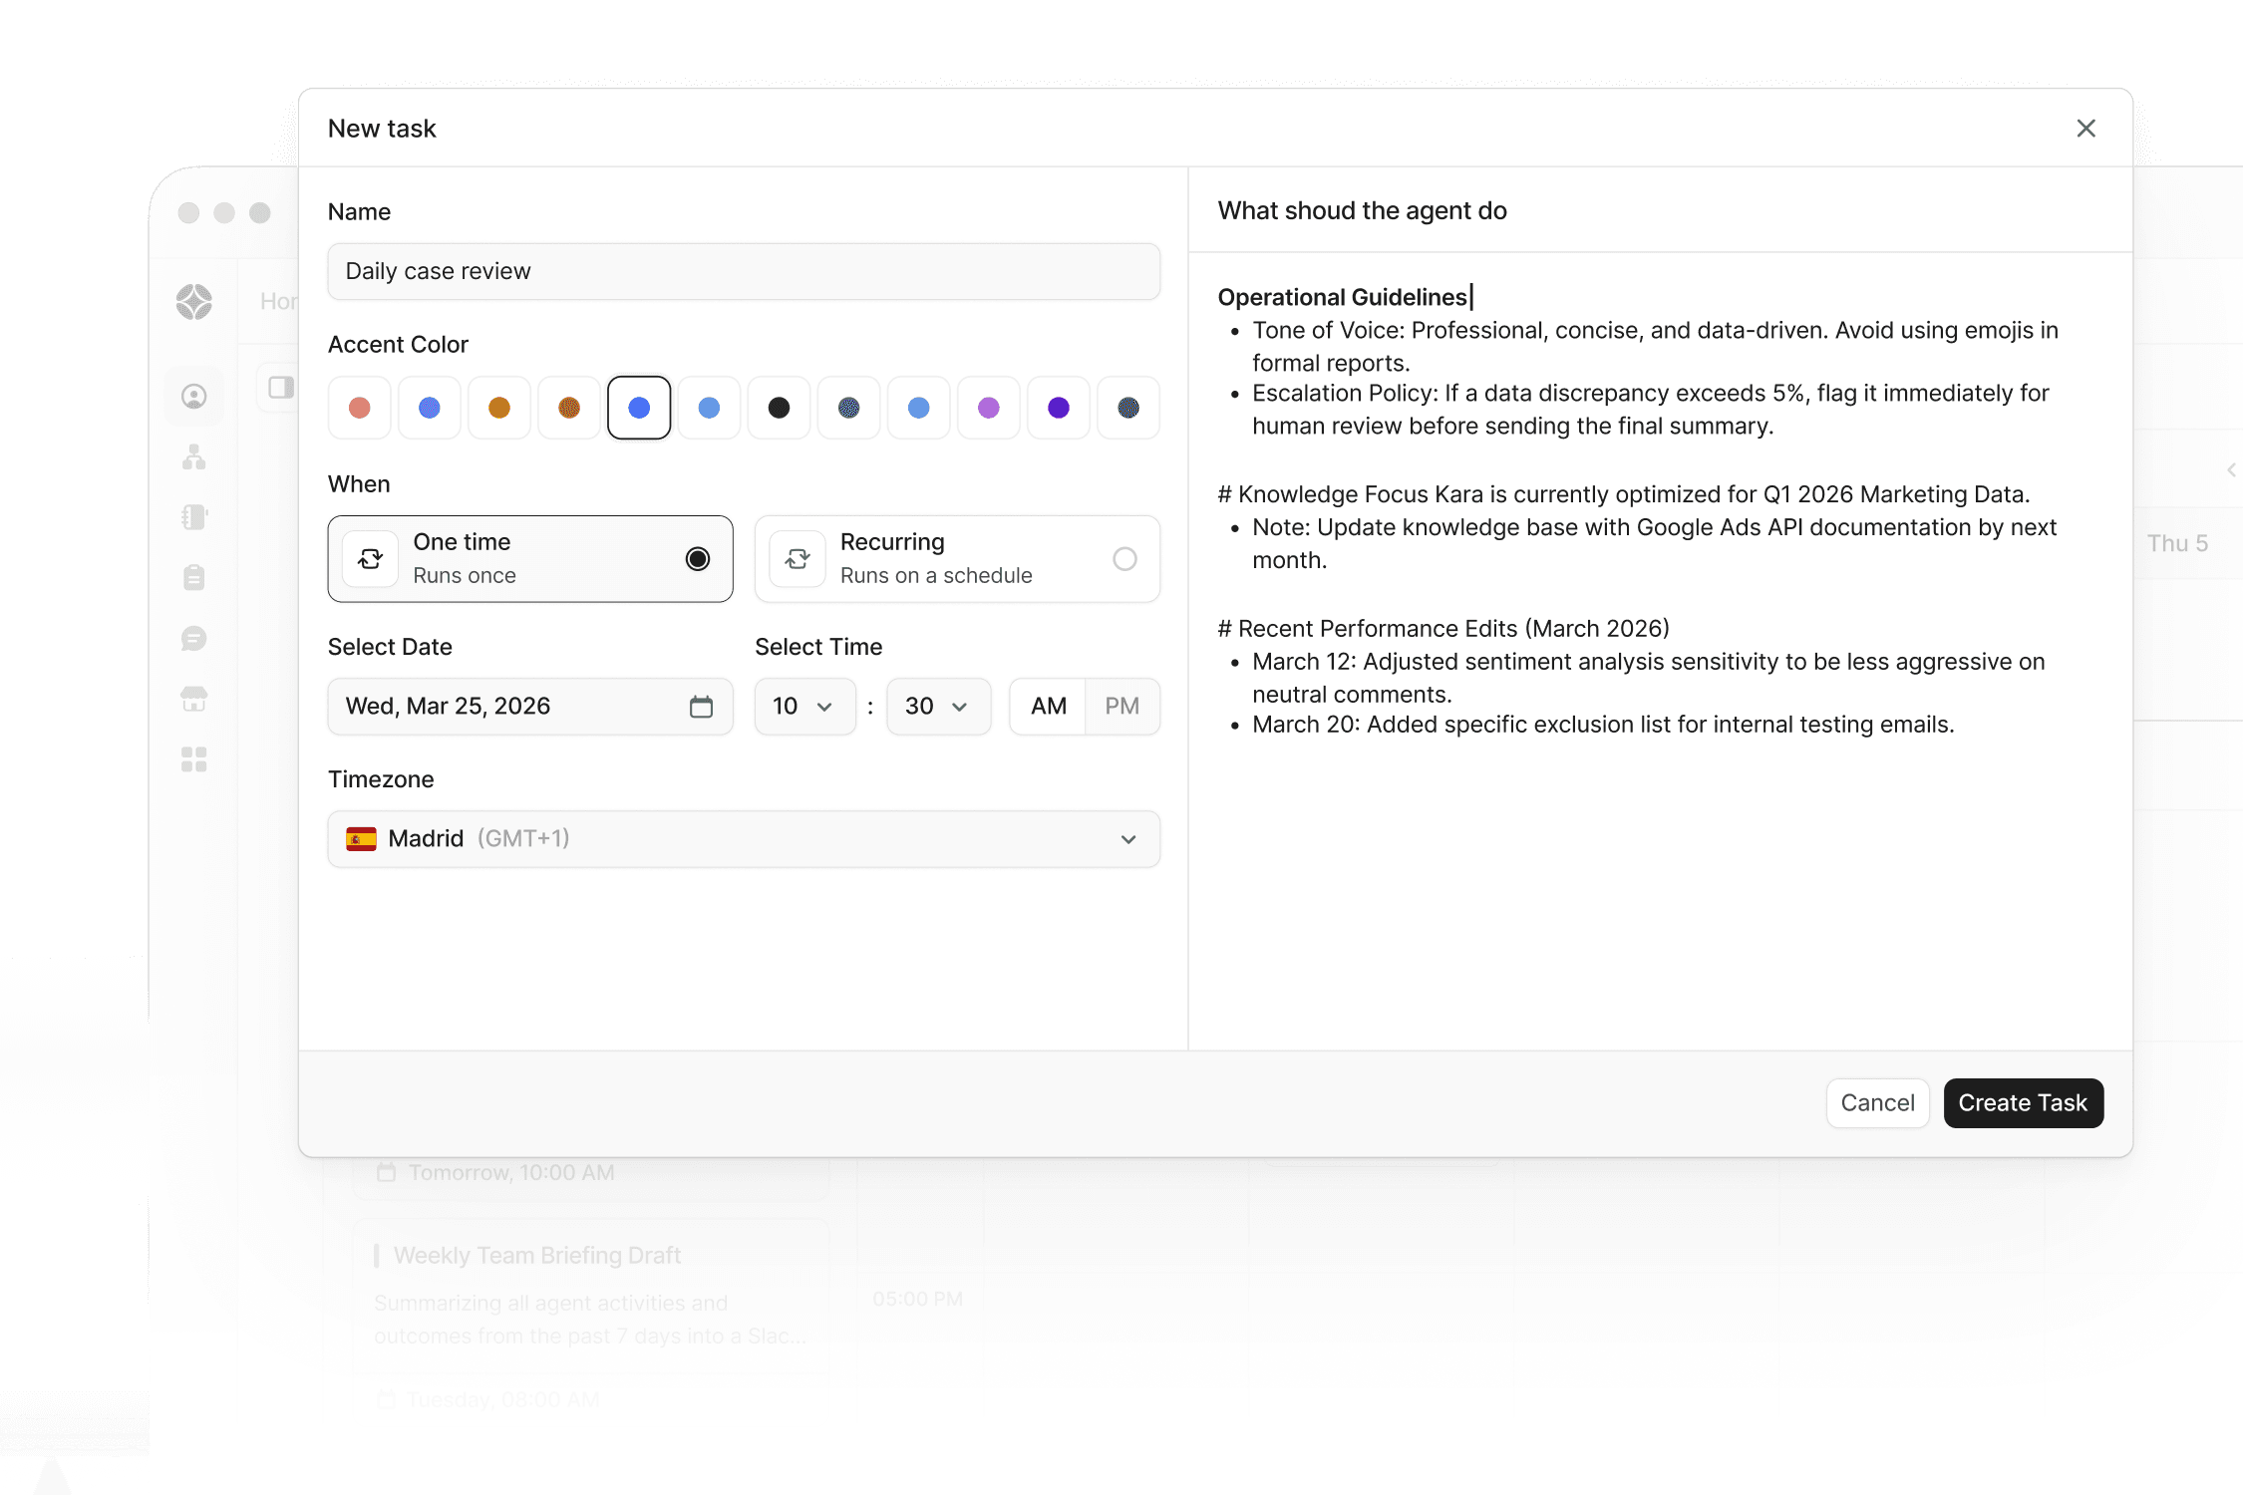
Task: Click the One time refresh icon
Action: (x=371, y=559)
